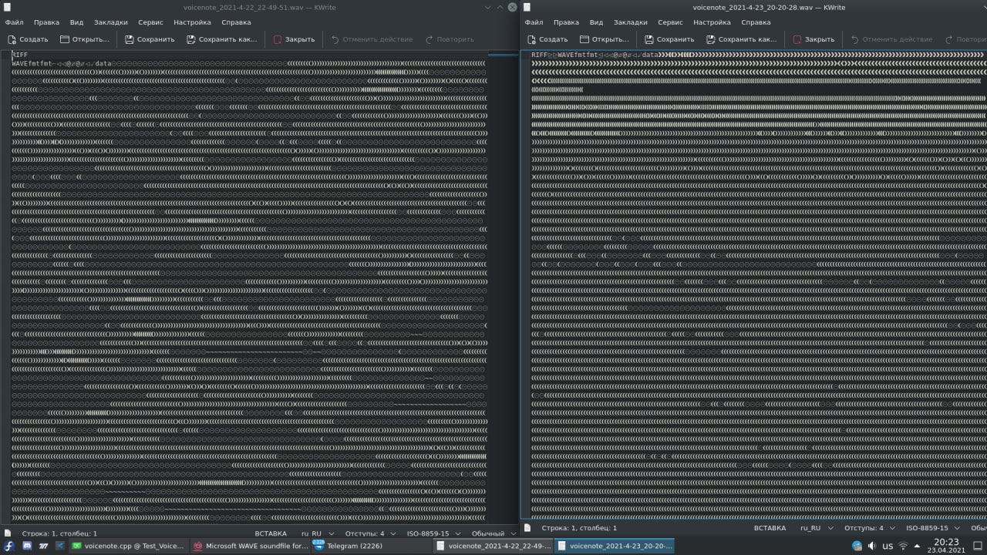Switch US keyboard layout indicator
Image resolution: width=987 pixels, height=555 pixels.
coord(888,546)
